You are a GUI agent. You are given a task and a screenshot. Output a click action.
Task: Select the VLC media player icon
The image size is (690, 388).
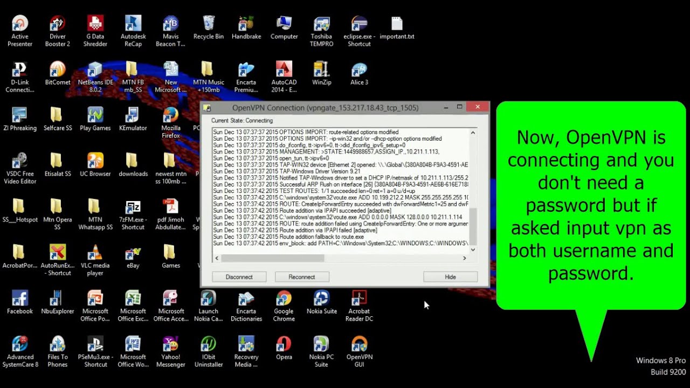tap(95, 260)
